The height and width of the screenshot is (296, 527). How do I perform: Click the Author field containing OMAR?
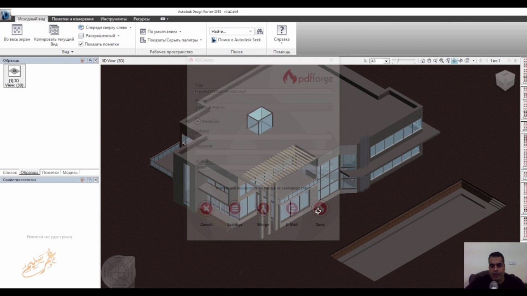pos(263,167)
